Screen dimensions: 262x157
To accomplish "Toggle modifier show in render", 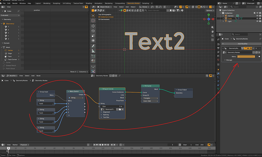I will click(251, 48).
